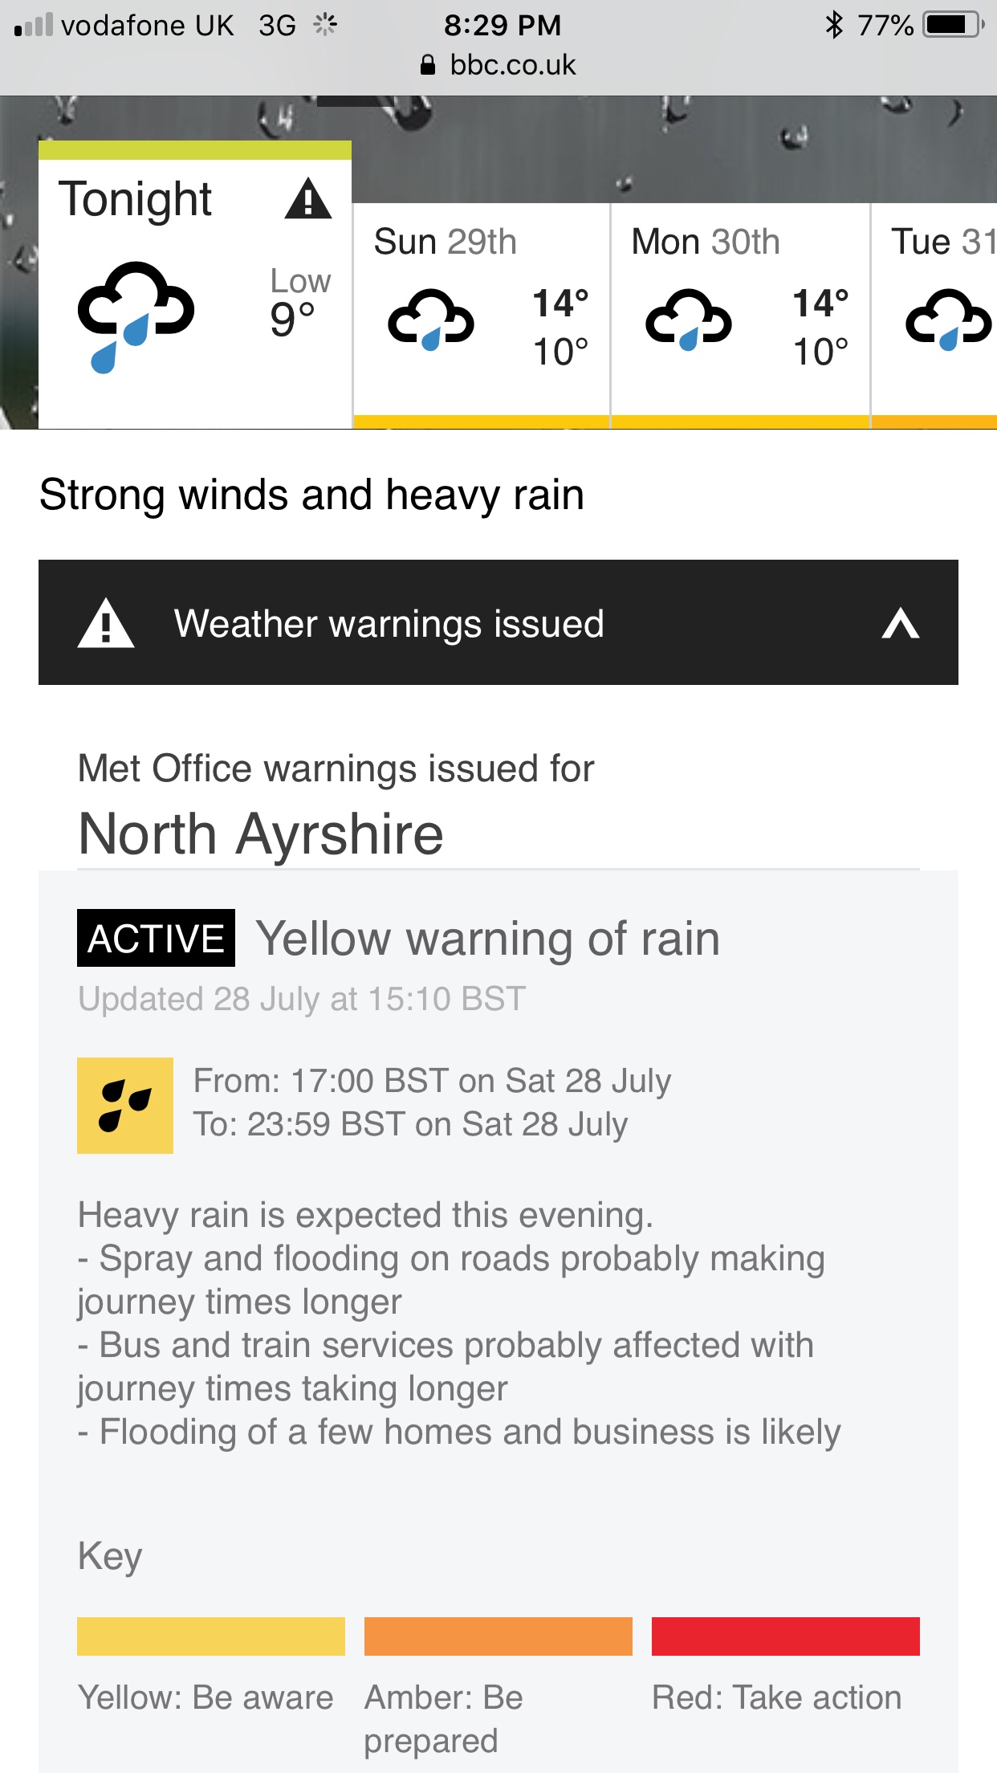Tap the Bluetooth icon in status bar
This screenshot has height=1773, width=997.
pos(834,26)
